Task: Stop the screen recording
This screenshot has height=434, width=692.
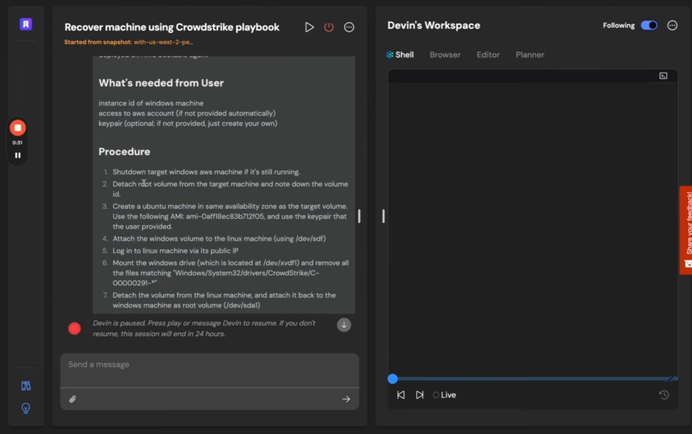Action: [x=18, y=128]
